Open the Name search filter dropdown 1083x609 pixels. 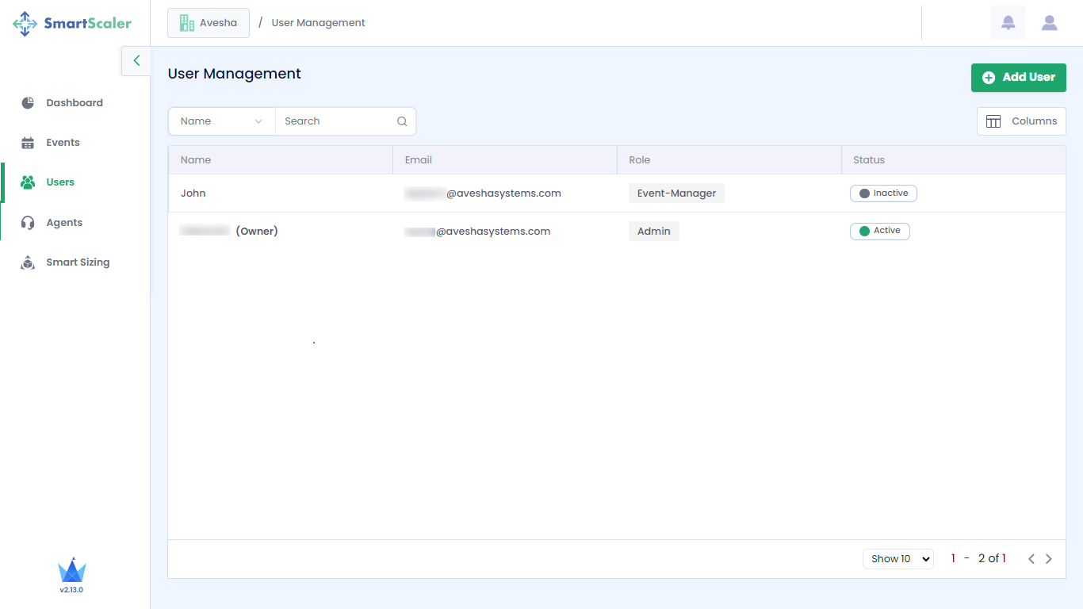(221, 121)
